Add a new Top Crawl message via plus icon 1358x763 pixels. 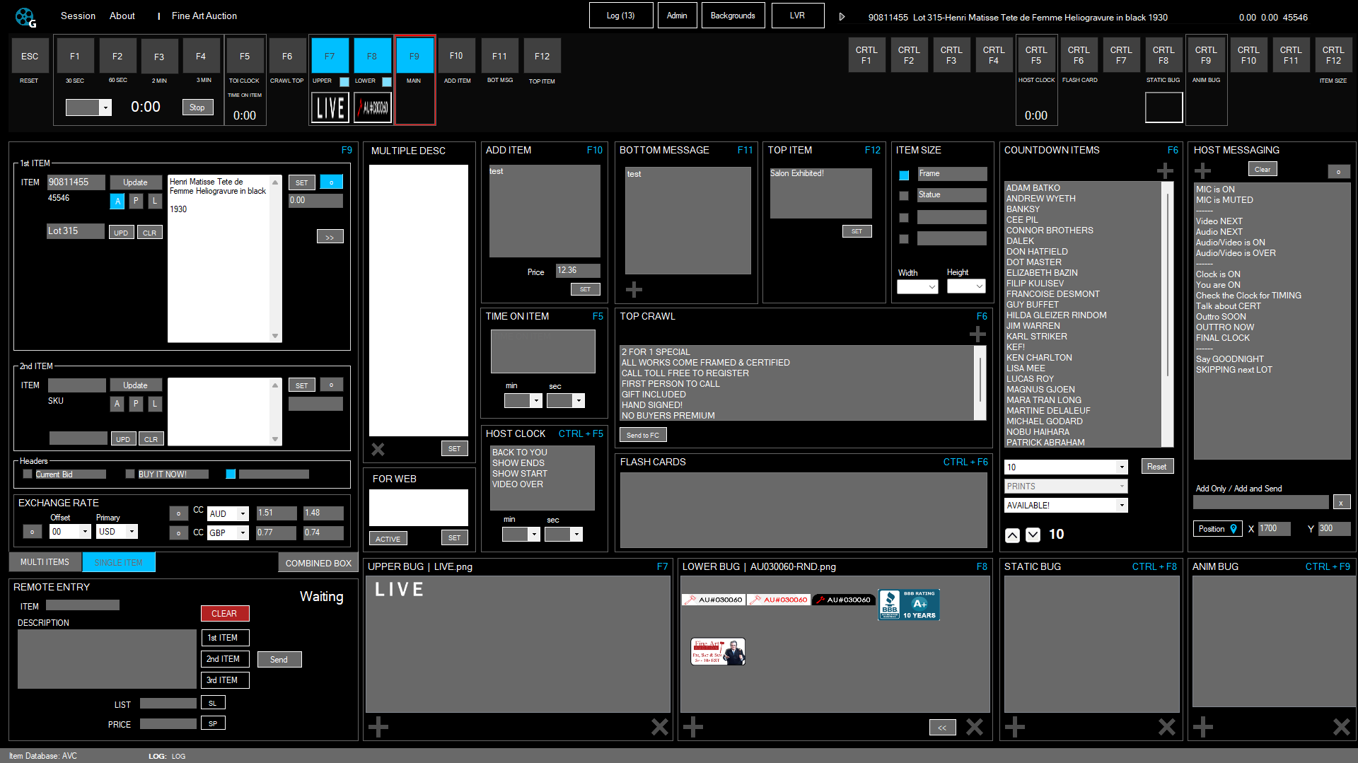(x=977, y=333)
